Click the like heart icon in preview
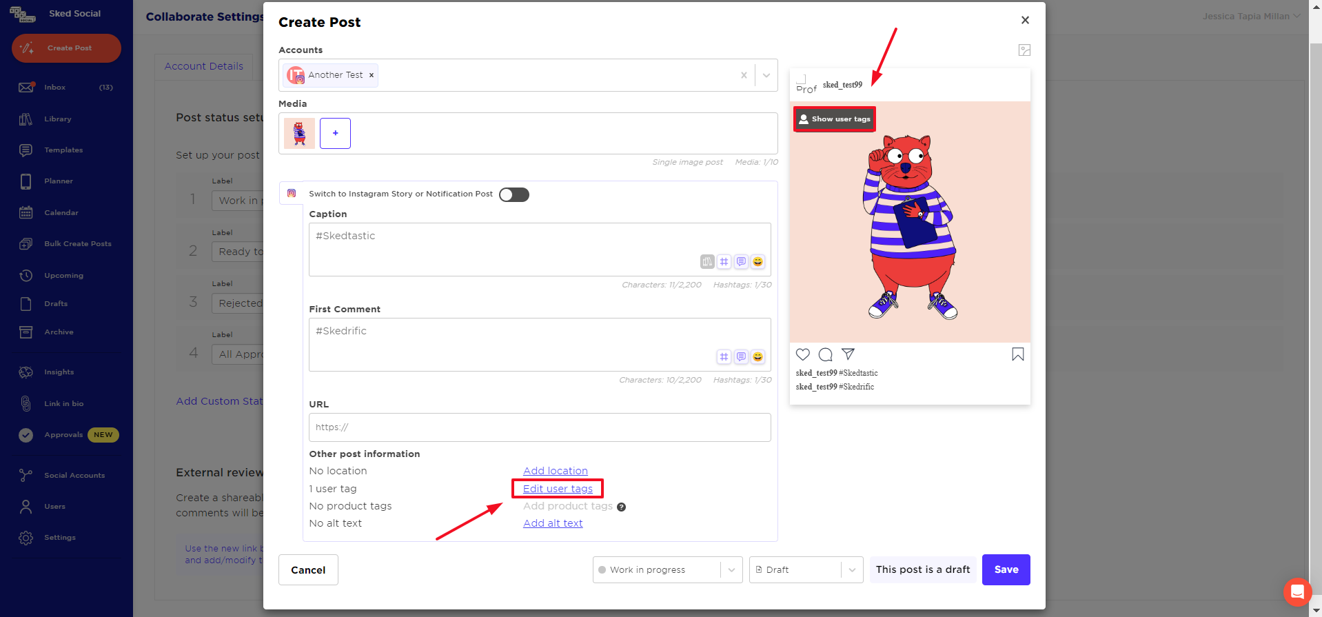 803,354
